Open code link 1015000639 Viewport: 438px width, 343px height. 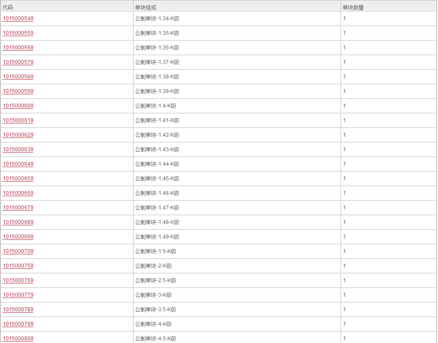point(18,149)
